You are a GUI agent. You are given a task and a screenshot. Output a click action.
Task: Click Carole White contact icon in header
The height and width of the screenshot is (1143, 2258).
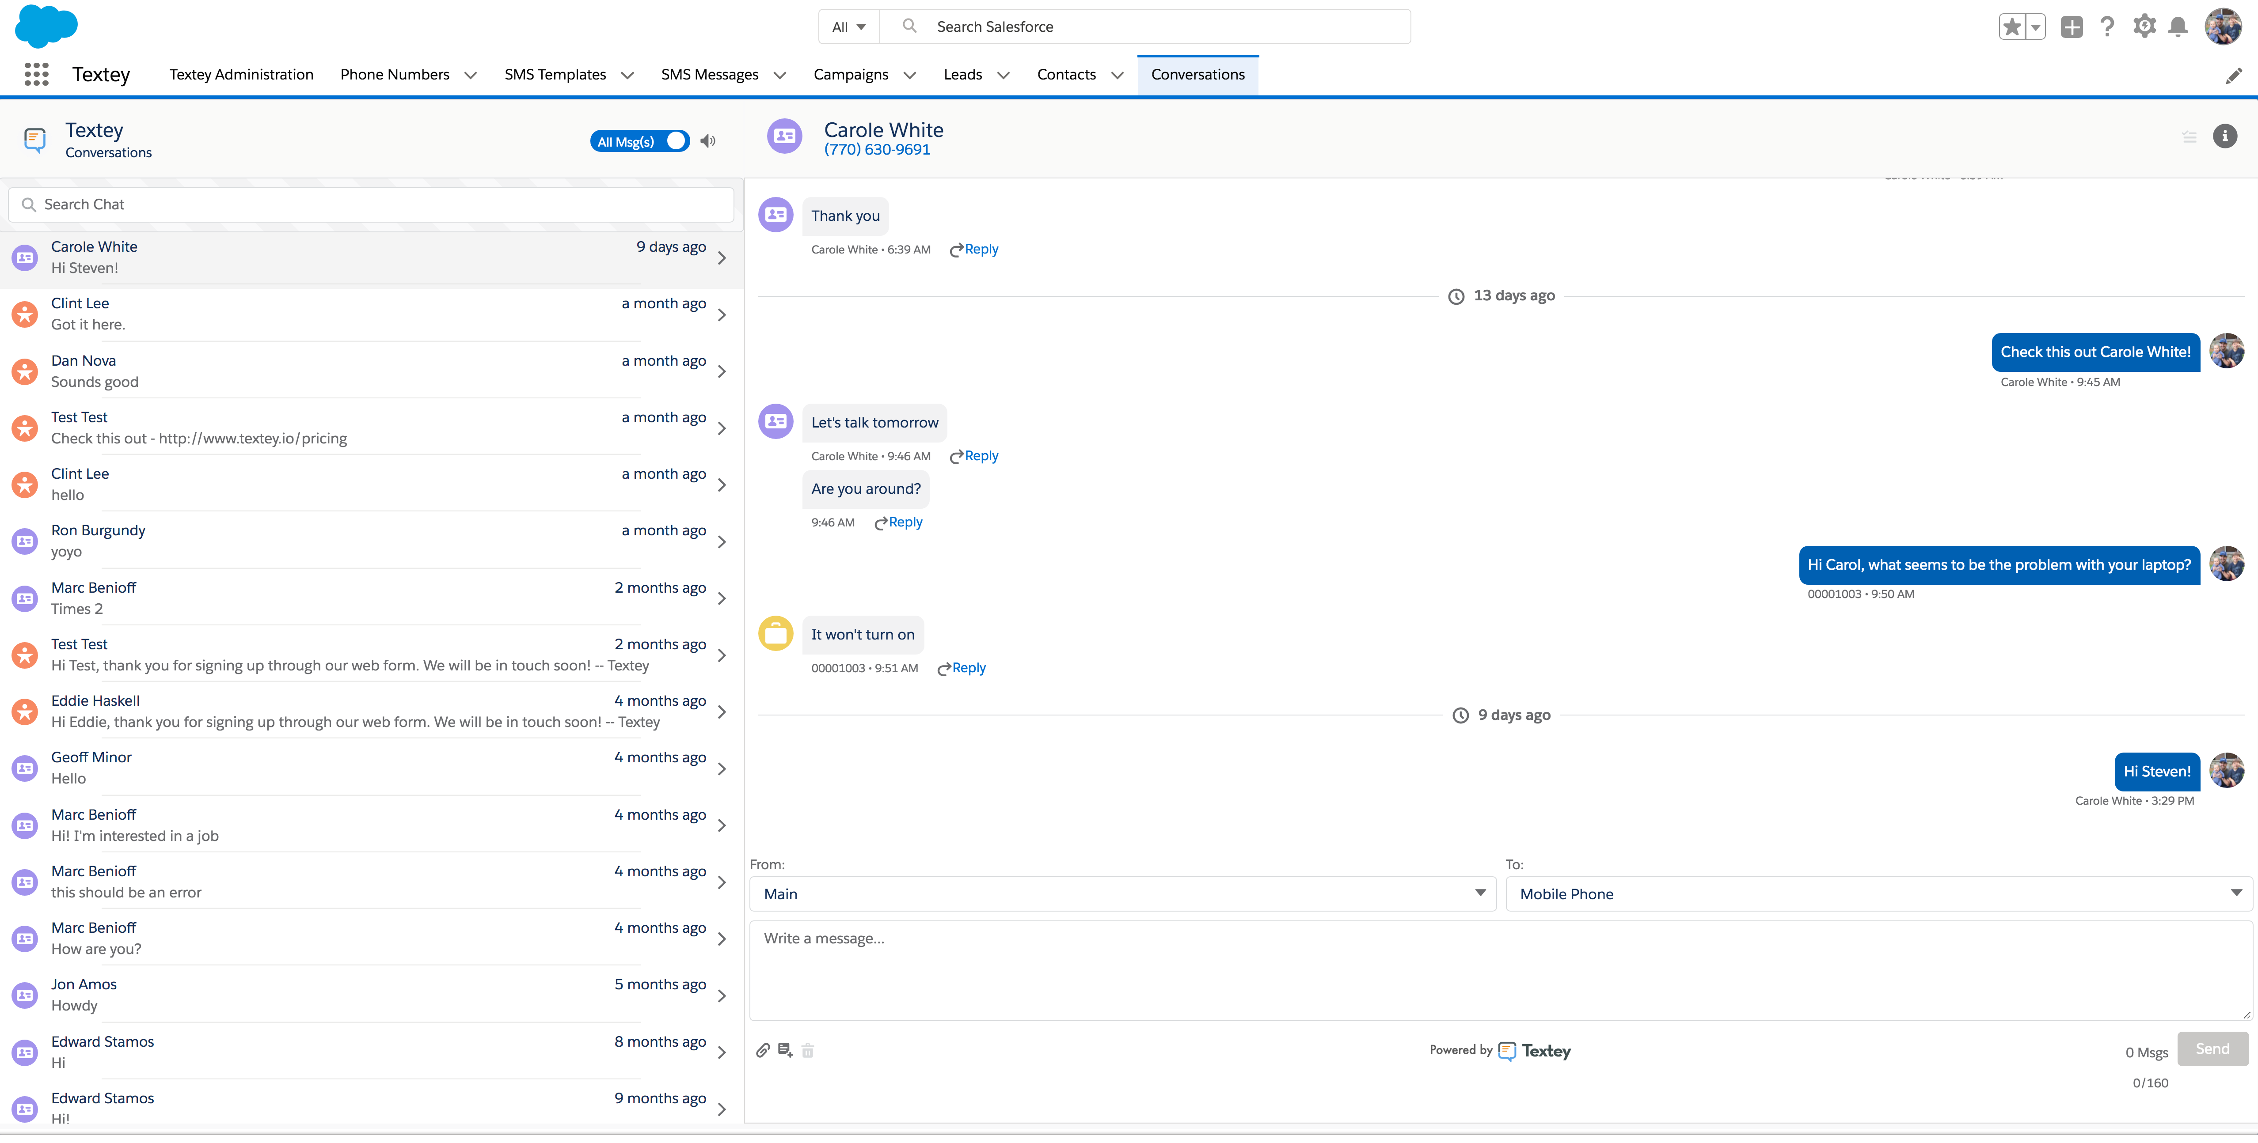784,136
